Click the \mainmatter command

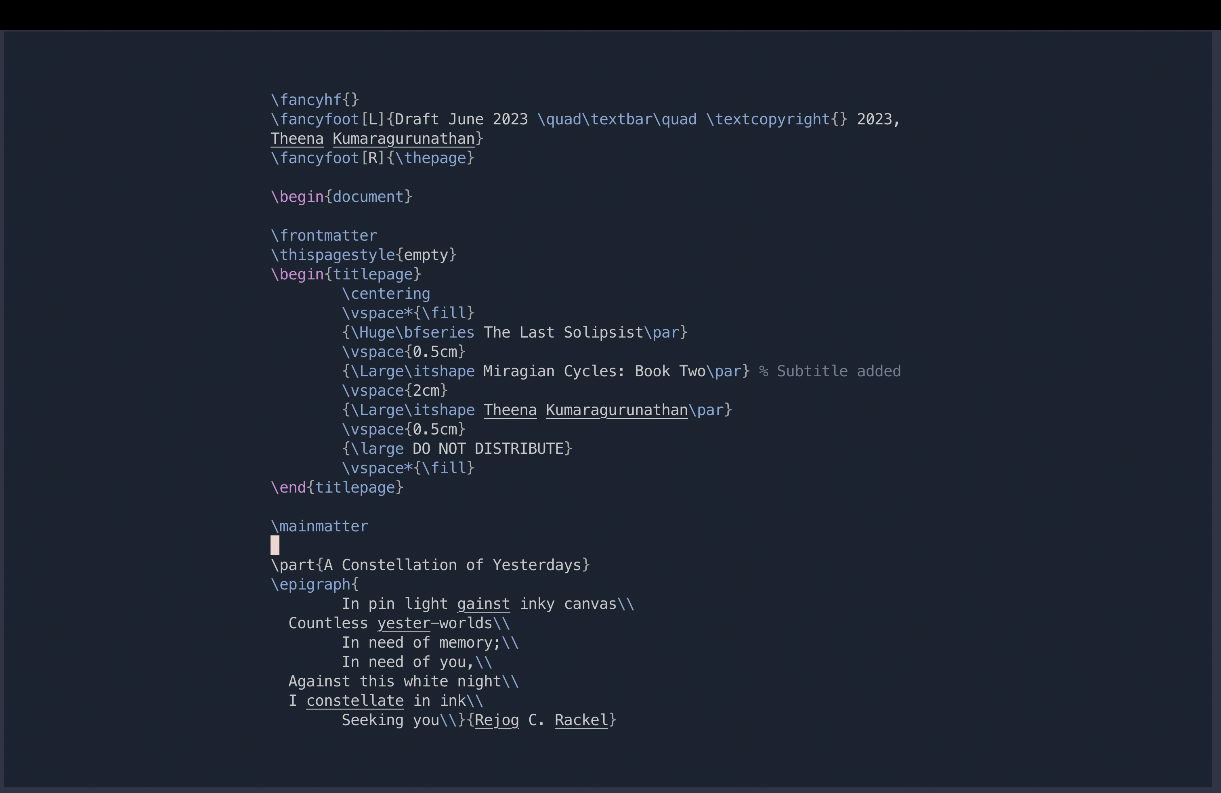[319, 526]
